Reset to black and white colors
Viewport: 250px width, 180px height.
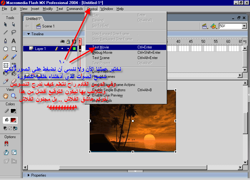(x=5, y=128)
